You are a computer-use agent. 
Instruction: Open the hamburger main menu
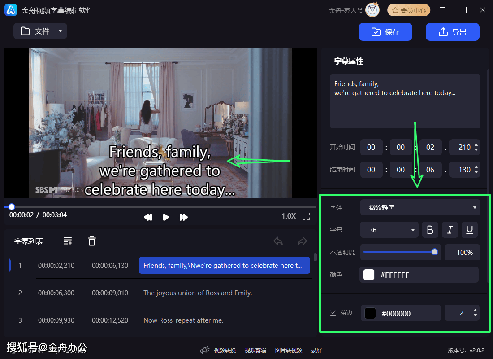[442, 10]
